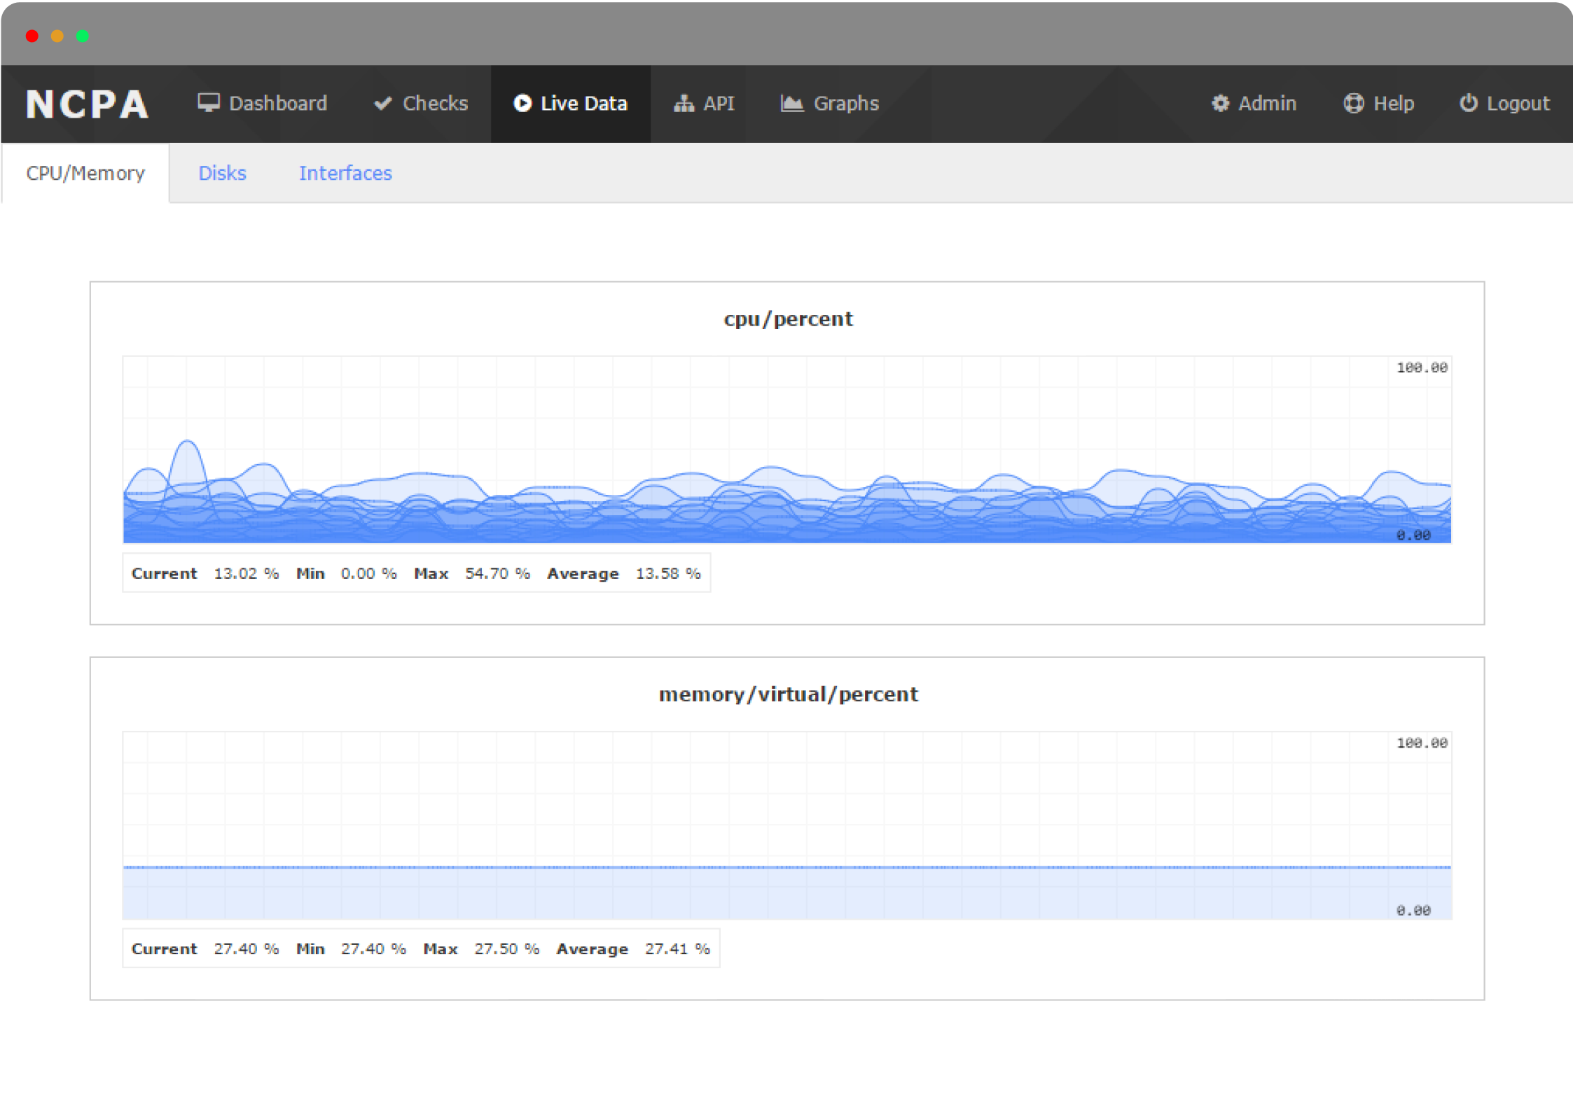Open the API section

(705, 104)
